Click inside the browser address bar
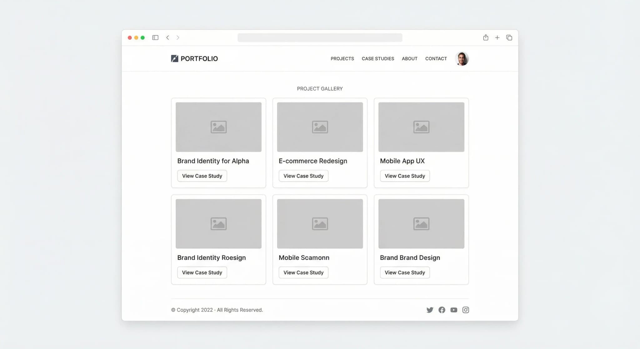This screenshot has width=640, height=349. (320, 37)
